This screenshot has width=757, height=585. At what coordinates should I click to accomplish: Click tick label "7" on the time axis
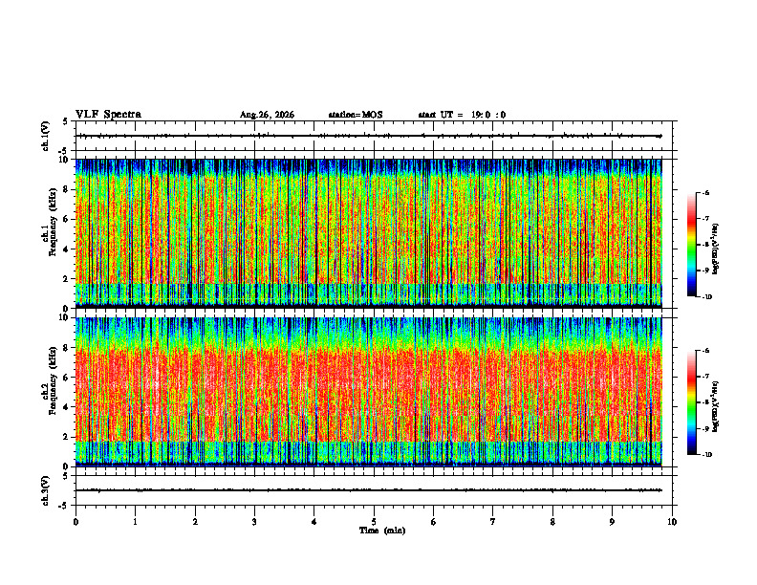pos(493,522)
